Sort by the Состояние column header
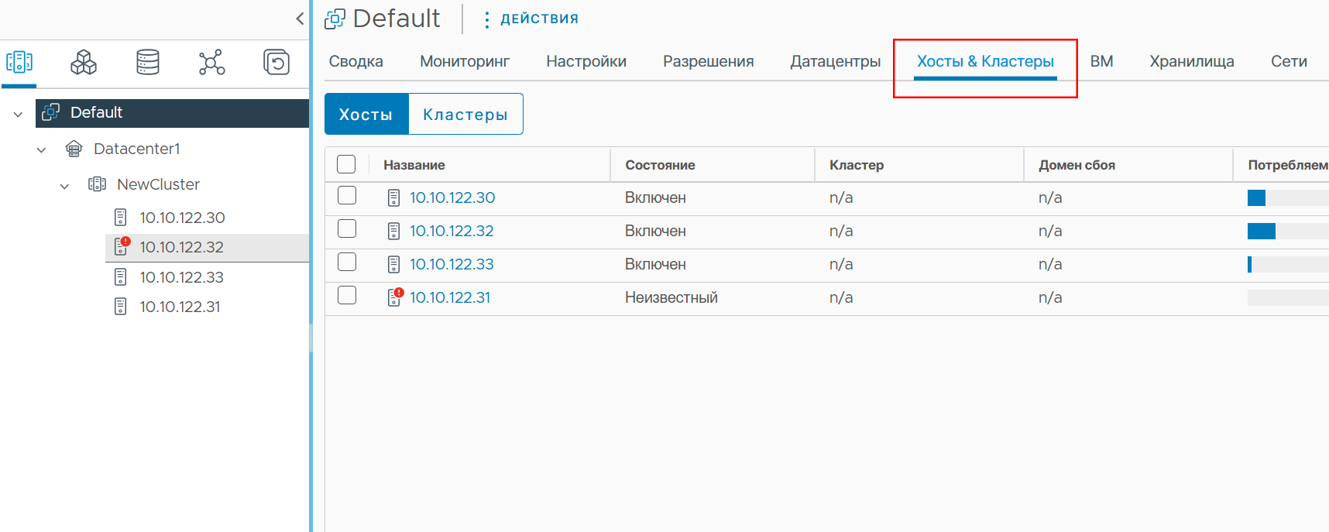The height and width of the screenshot is (532, 1329). (x=660, y=165)
